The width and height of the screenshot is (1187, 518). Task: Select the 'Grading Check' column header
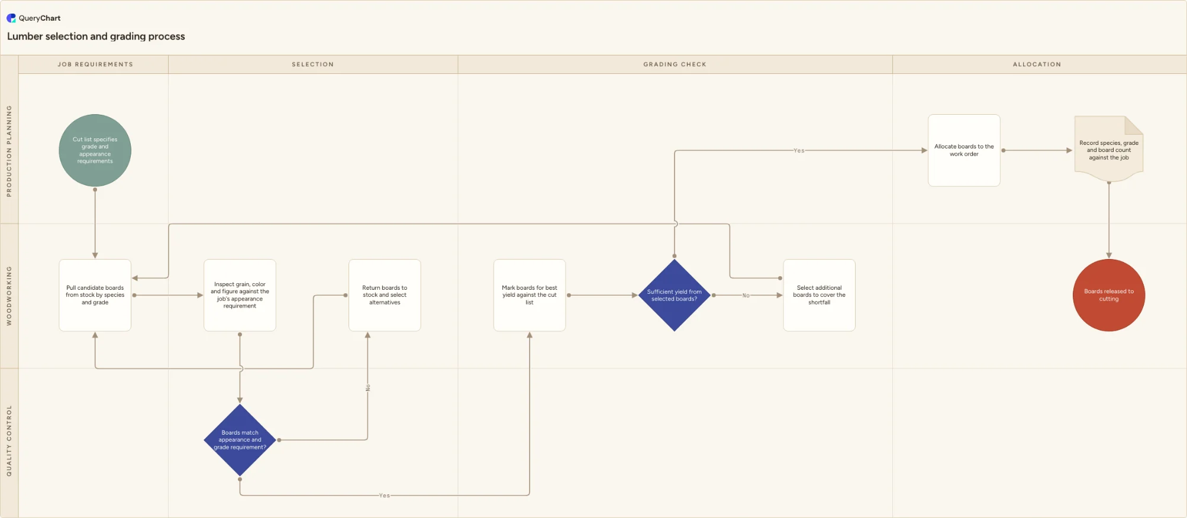click(675, 64)
